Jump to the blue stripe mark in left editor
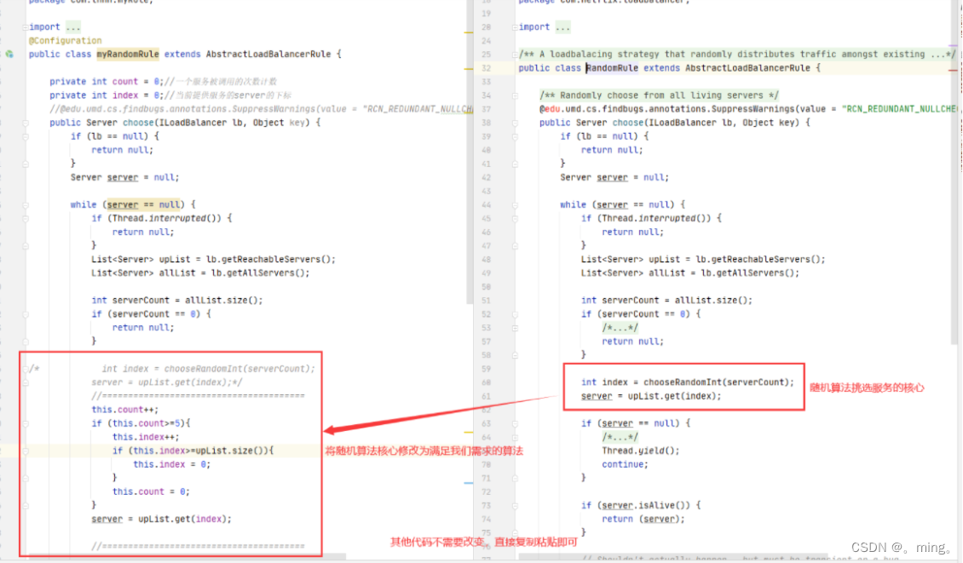The width and height of the screenshot is (963, 563). tap(469, 483)
